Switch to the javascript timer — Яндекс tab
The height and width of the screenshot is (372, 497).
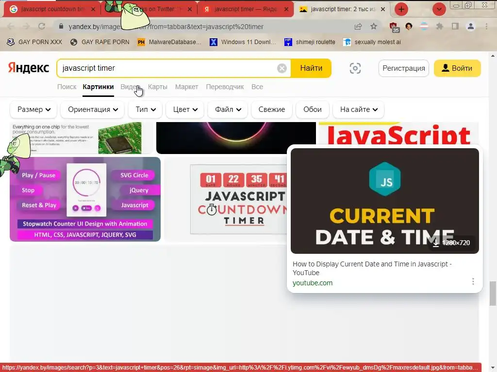click(x=244, y=10)
